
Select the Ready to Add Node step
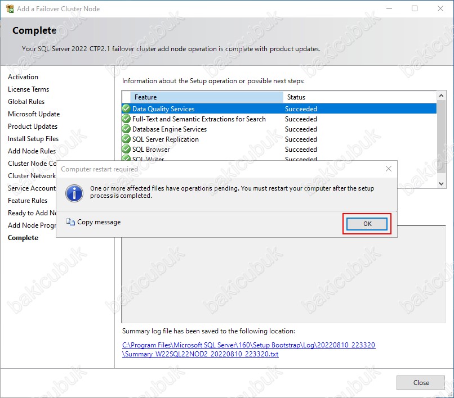point(32,213)
